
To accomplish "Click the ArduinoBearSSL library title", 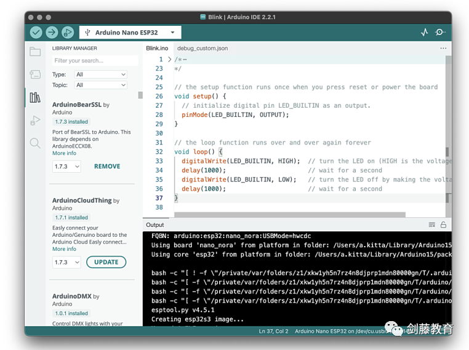I will pos(77,105).
